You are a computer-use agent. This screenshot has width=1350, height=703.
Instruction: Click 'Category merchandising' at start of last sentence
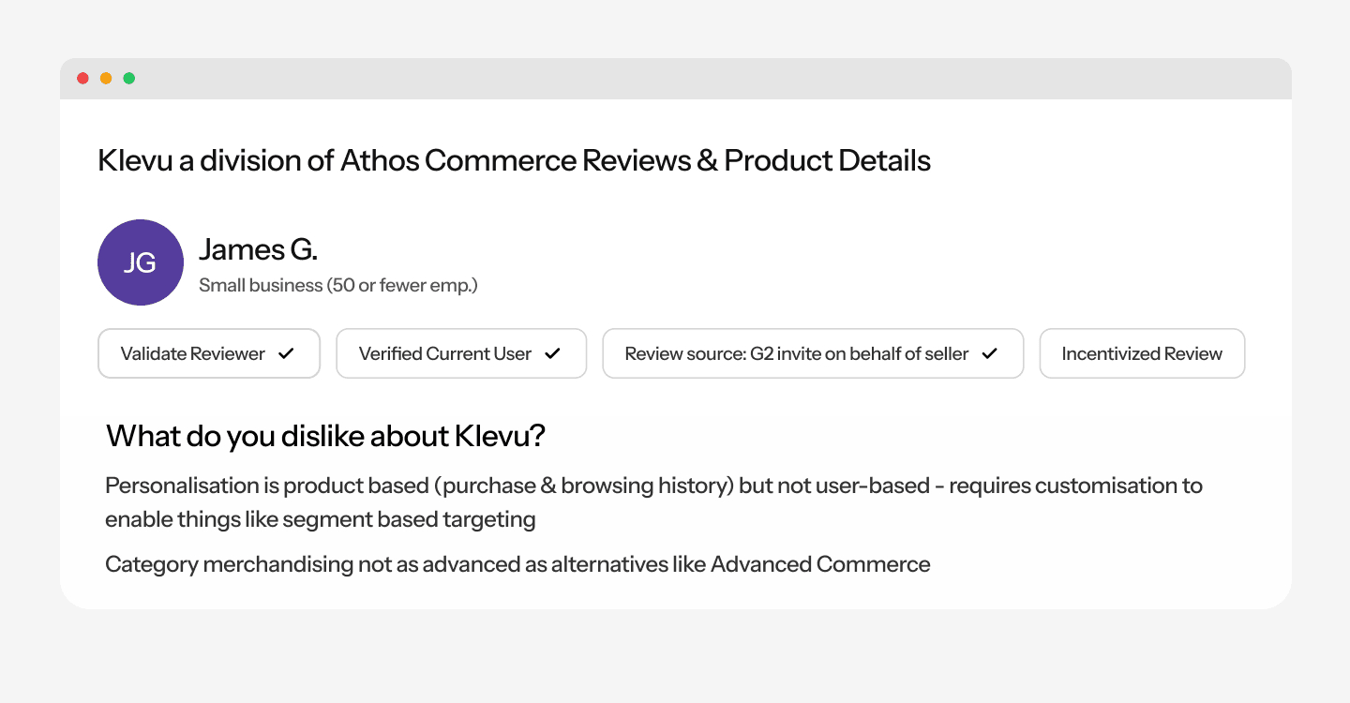(215, 564)
